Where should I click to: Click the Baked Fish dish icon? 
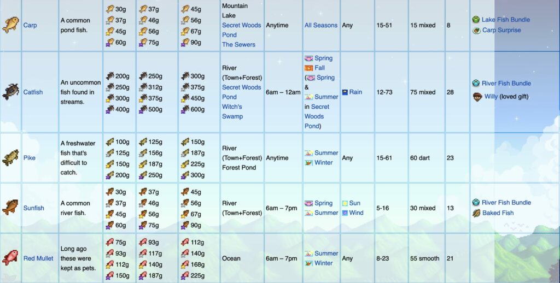coord(476,213)
